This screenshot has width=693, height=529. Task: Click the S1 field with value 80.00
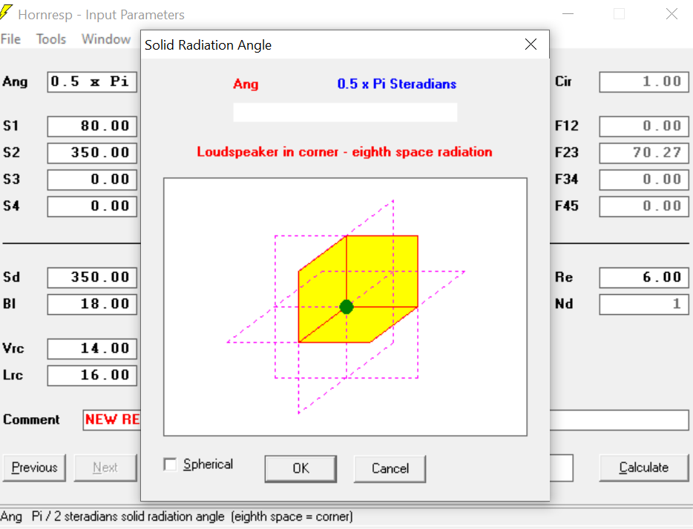coord(92,127)
